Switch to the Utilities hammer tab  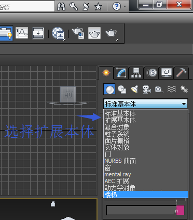pyautogui.click(x=181, y=73)
